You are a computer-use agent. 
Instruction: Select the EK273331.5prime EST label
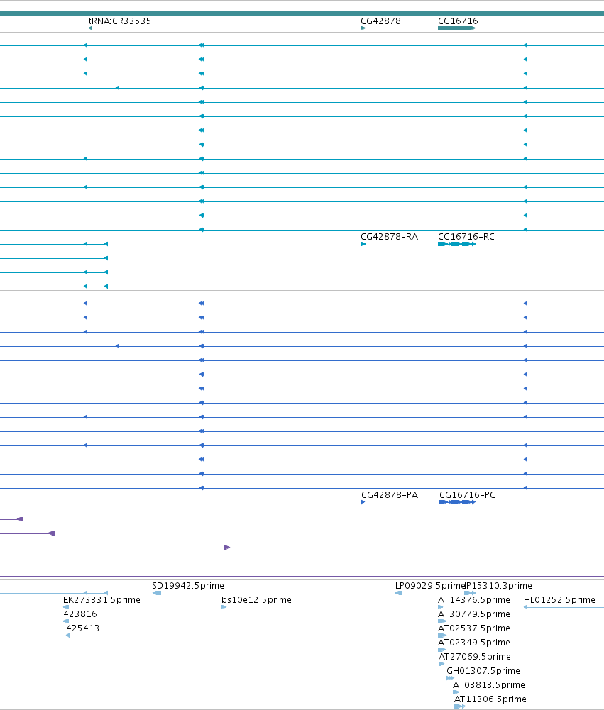[x=102, y=599]
